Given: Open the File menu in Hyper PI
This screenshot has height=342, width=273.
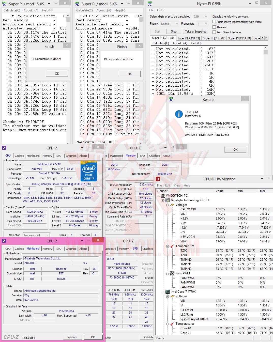Looking at the screenshot, I should [151, 10].
